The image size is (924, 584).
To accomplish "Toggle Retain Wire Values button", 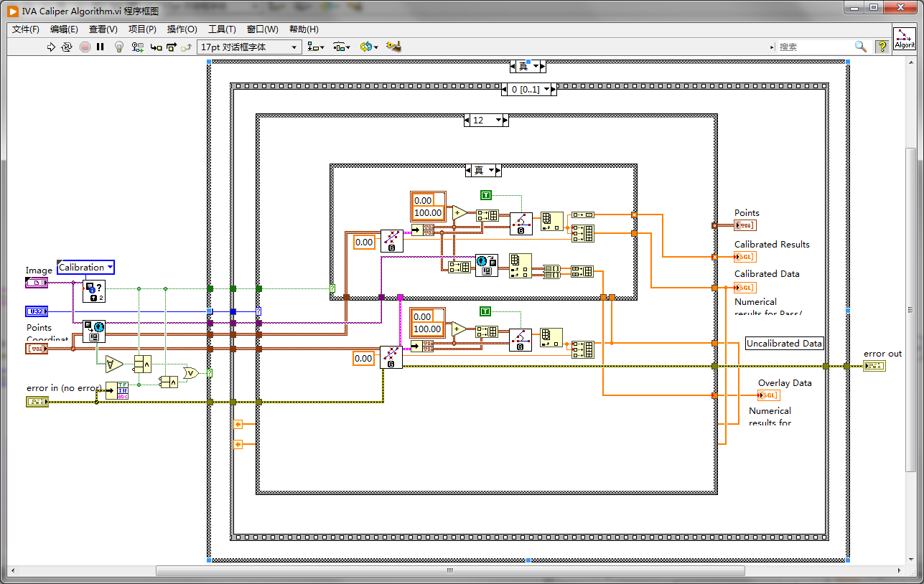I will pyautogui.click(x=138, y=47).
